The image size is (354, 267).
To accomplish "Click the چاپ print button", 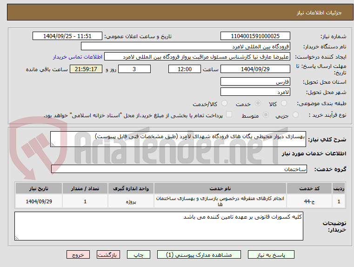I will pyautogui.click(x=139, y=254).
